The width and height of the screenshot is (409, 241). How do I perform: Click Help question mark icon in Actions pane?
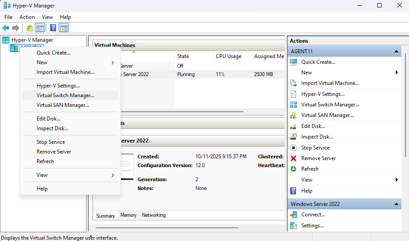[x=293, y=191]
